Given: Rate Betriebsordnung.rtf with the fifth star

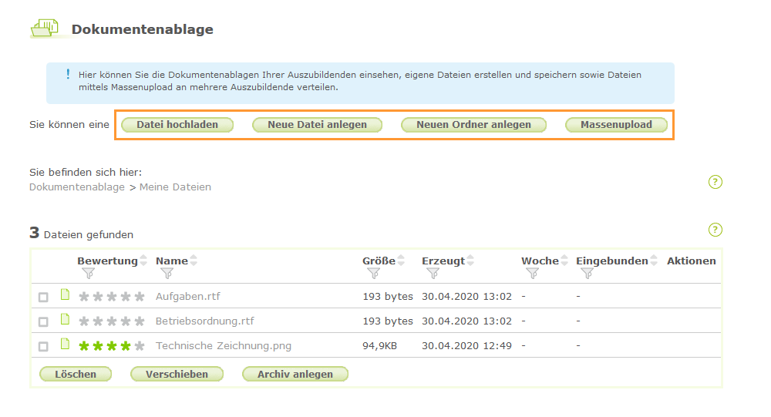Looking at the screenshot, I should (x=140, y=321).
